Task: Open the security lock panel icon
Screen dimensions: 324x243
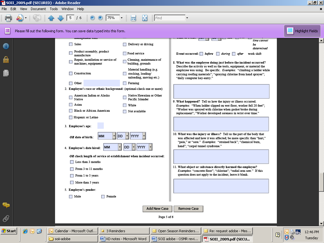Action: click(x=6, y=59)
